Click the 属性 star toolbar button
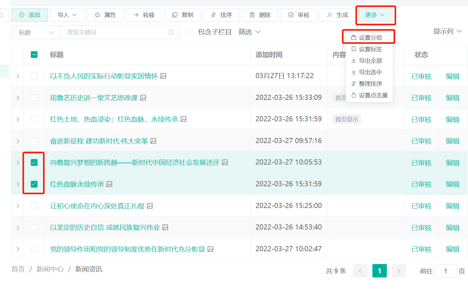The image size is (468, 289). pos(105,15)
